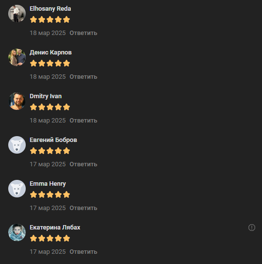Open the Emma Henry name link

pos(48,184)
